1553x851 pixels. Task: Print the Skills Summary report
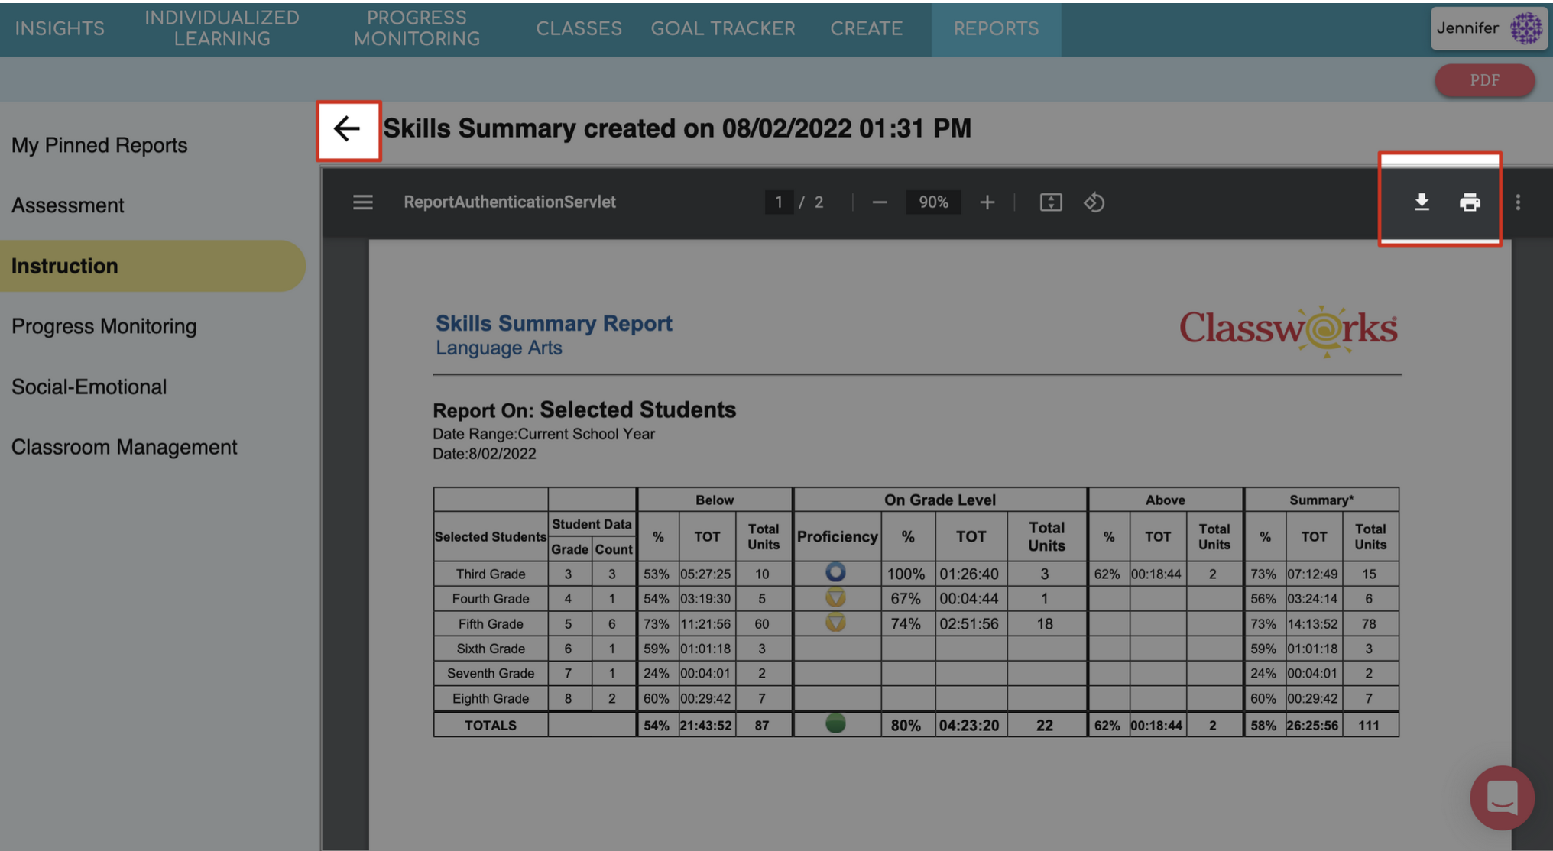[1469, 202]
